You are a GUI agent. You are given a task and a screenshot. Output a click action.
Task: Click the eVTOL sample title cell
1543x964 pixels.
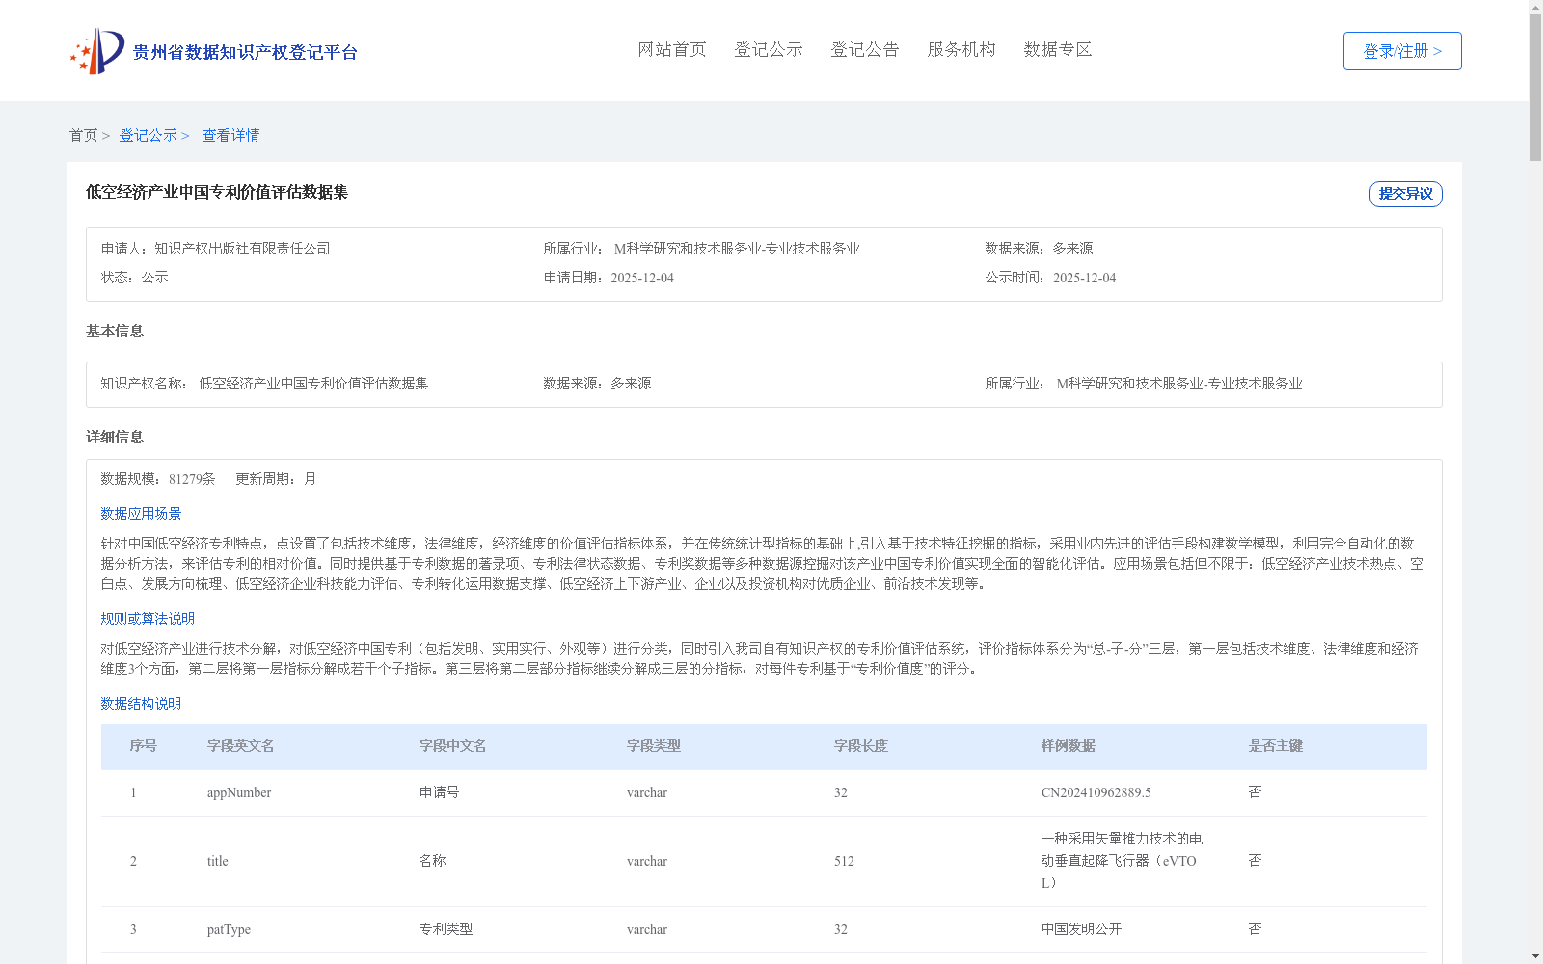1122,861
